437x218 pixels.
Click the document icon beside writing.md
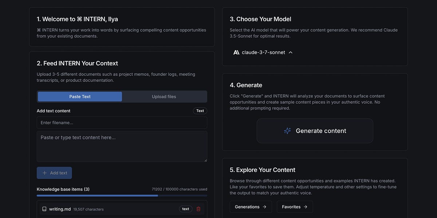pos(44,209)
